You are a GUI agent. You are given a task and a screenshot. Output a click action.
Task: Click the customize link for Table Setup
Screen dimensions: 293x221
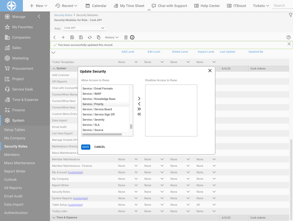[x=75, y=205]
